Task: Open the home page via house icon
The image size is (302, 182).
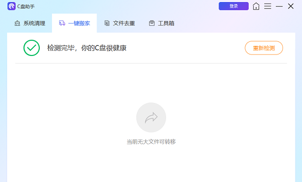Action: tap(256, 6)
